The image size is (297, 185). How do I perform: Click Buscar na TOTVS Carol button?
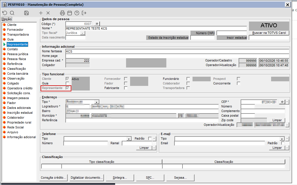tap(269, 33)
